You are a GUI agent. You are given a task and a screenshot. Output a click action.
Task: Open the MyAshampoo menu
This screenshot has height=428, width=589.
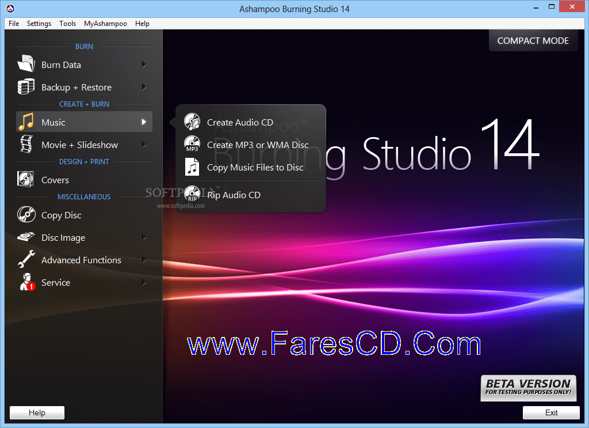(106, 23)
